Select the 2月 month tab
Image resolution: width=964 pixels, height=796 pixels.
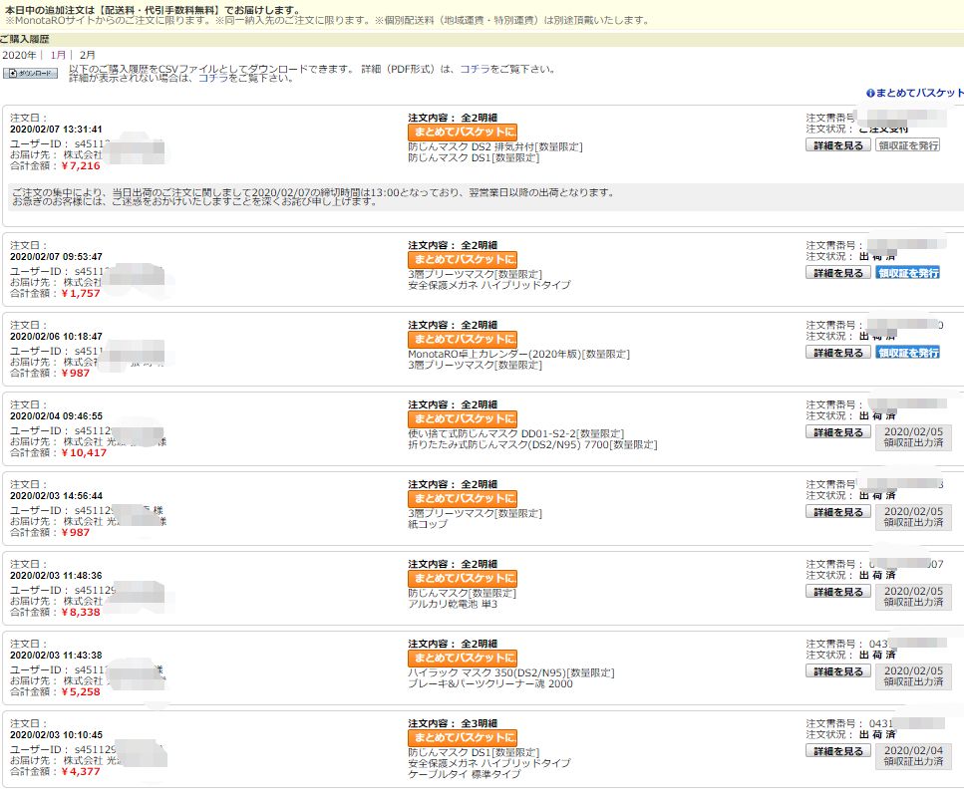pos(88,55)
